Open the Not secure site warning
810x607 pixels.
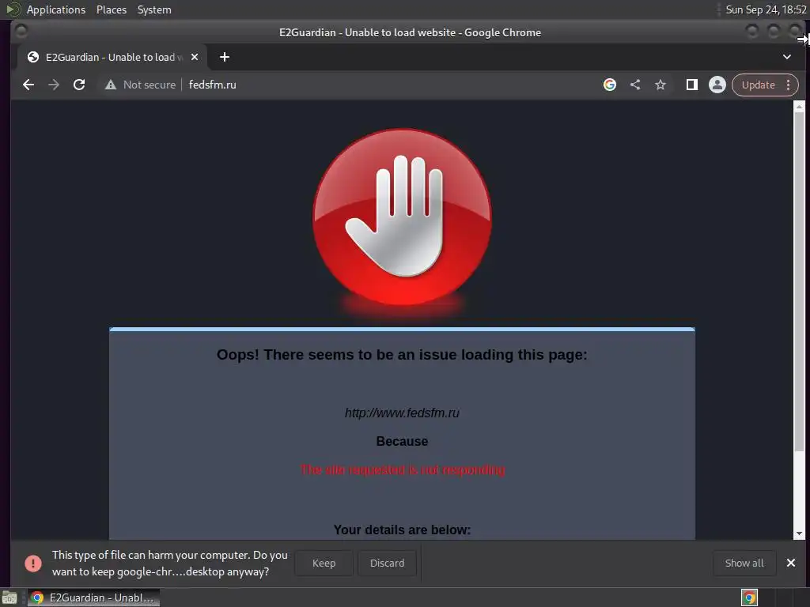click(x=141, y=85)
